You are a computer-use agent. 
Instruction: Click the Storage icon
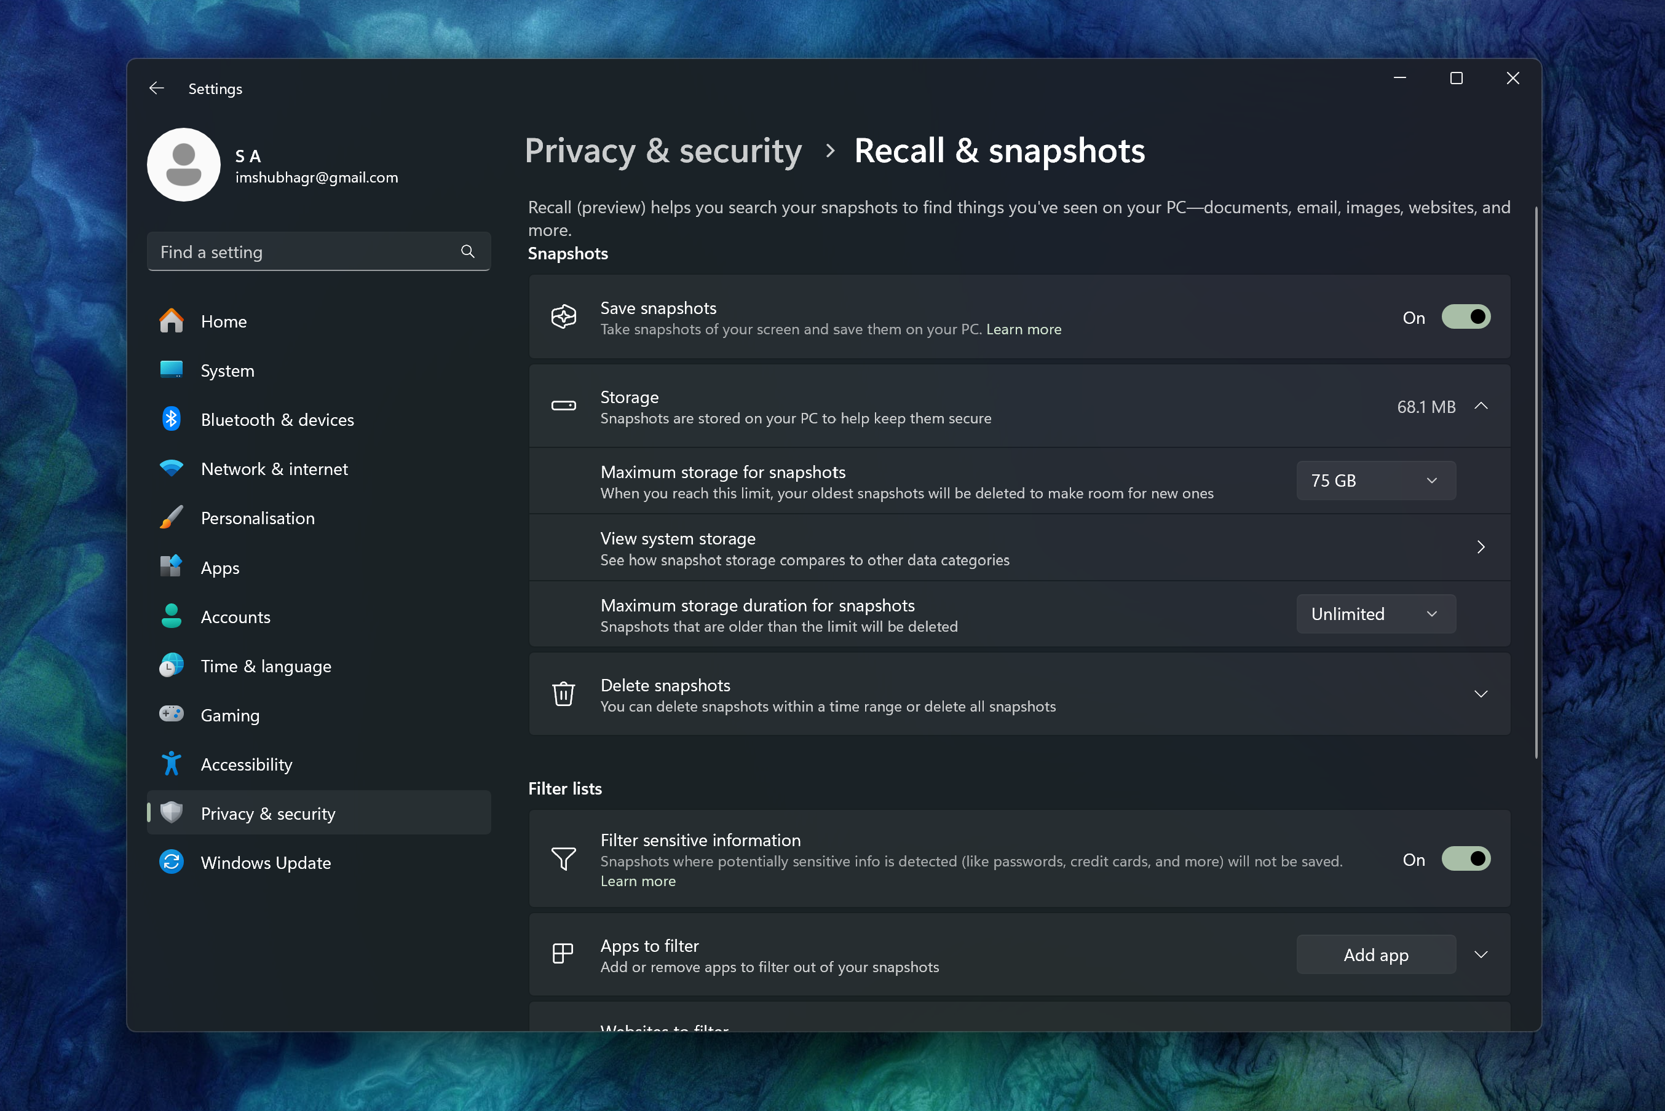tap(563, 406)
